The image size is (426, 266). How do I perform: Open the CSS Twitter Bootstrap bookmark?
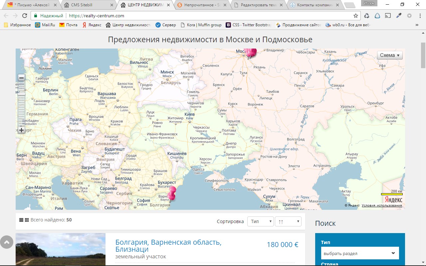tap(249, 25)
